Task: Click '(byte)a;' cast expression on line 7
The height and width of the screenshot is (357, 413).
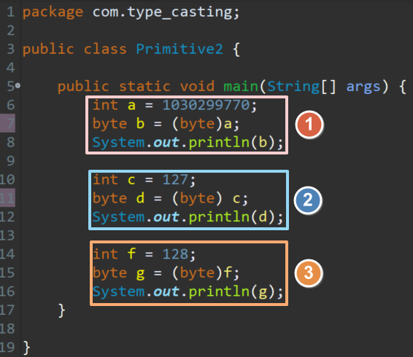Action: 206,124
